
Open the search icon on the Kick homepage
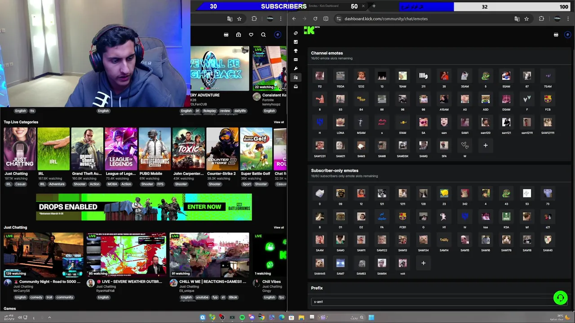[263, 35]
